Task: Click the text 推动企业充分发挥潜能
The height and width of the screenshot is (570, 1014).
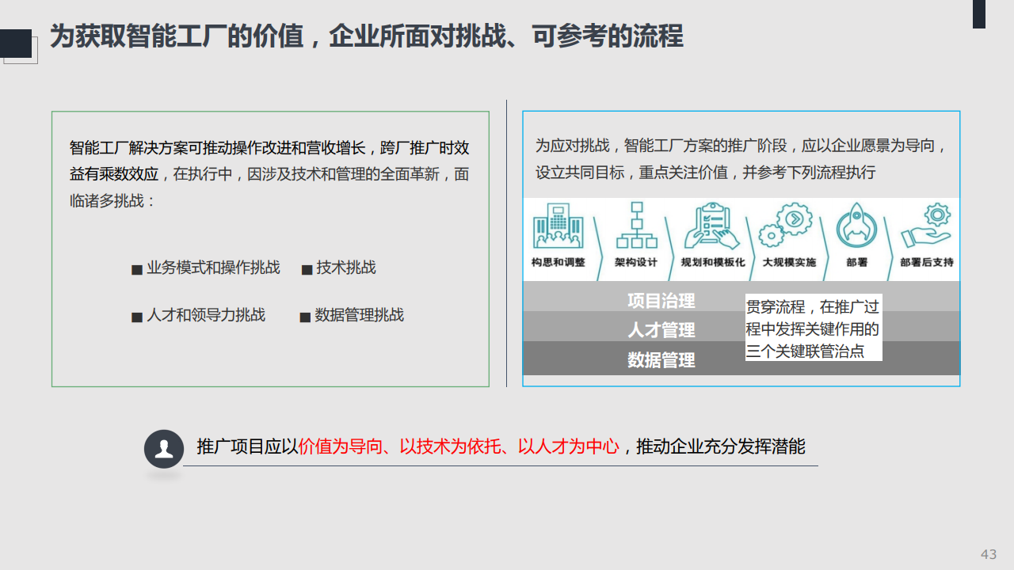Action: (x=720, y=446)
